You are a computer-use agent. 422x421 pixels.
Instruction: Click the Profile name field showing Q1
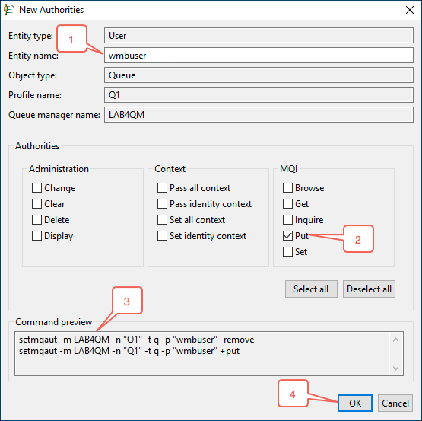coord(259,95)
